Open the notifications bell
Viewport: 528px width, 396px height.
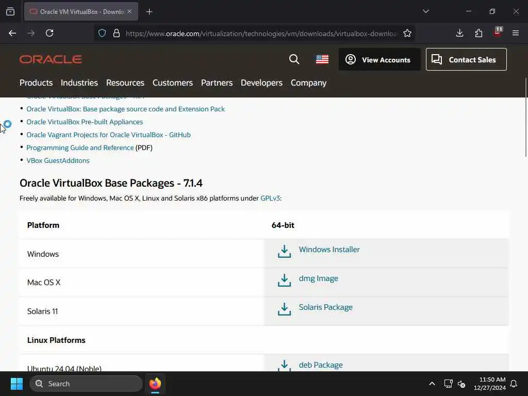point(514,384)
